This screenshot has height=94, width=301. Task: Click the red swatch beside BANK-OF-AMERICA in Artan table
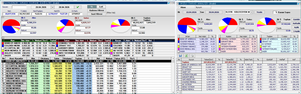pyautogui.click(x=178, y=39)
